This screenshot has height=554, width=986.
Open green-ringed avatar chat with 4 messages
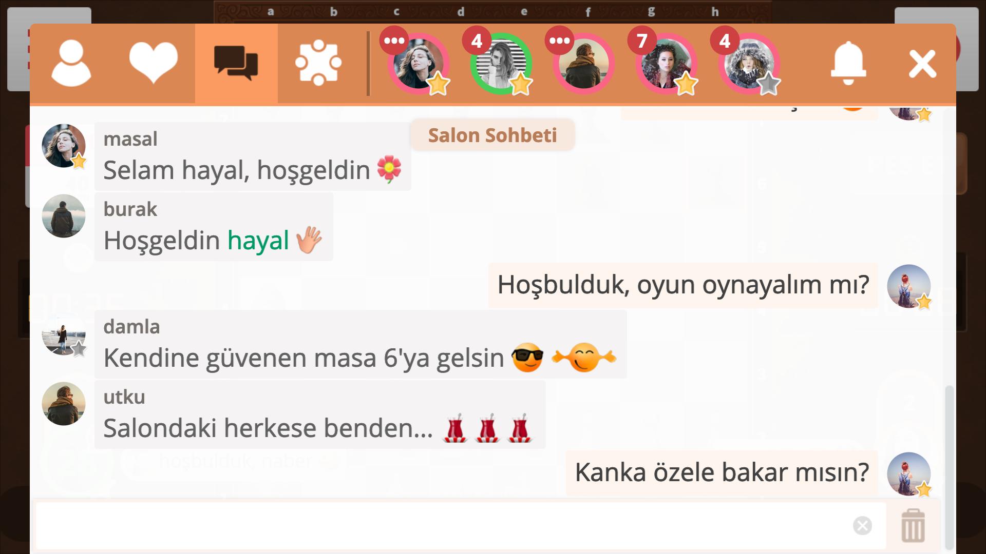coord(501,64)
